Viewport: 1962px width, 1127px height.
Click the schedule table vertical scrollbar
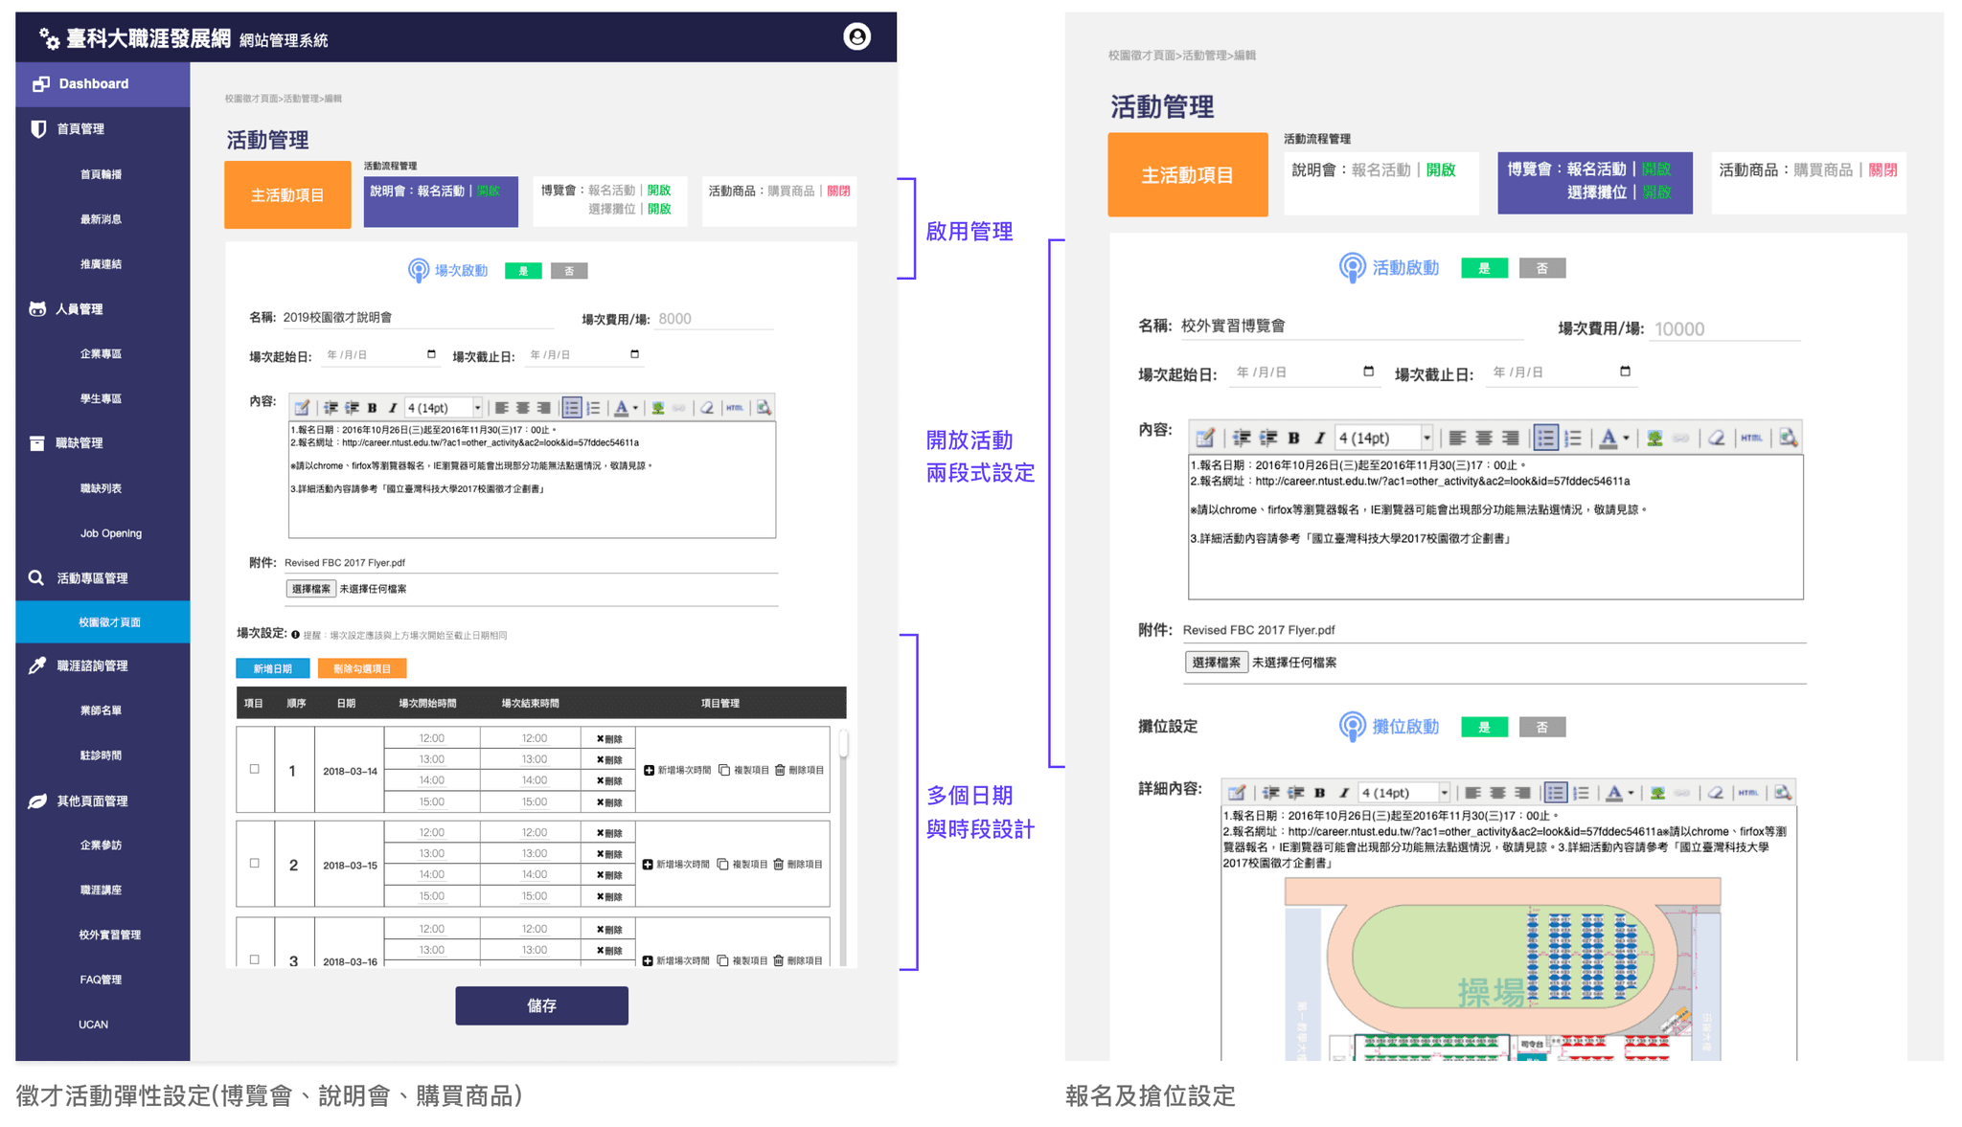point(843,744)
